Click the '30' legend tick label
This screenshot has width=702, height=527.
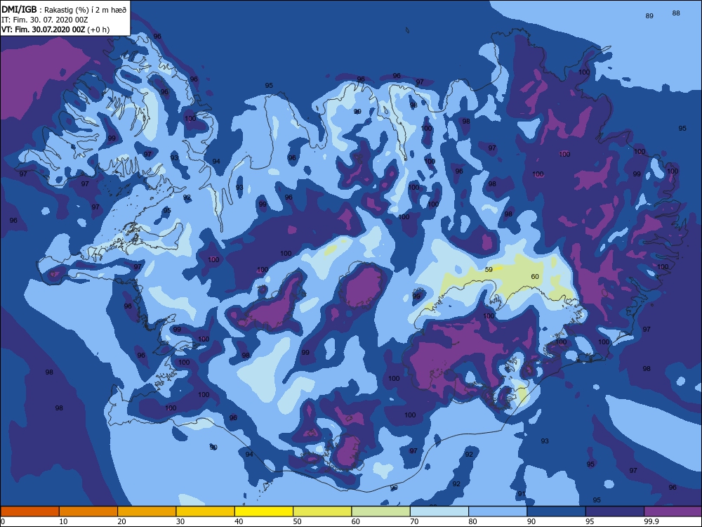point(180,521)
